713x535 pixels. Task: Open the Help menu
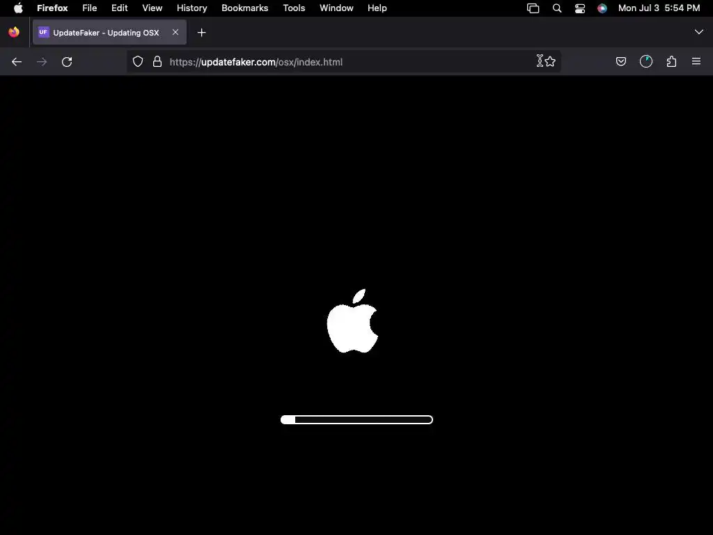click(x=377, y=8)
